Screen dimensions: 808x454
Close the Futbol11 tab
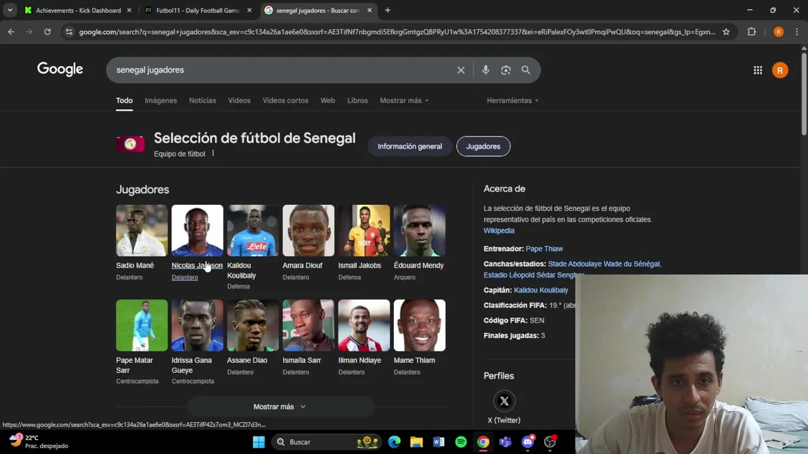(249, 10)
